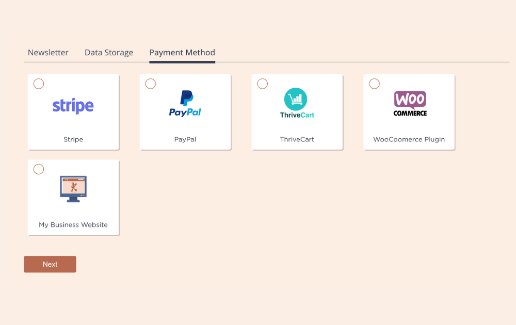The image size is (516, 325).
Task: Select the WooCommerce Plugin radio button
Action: 374,84
